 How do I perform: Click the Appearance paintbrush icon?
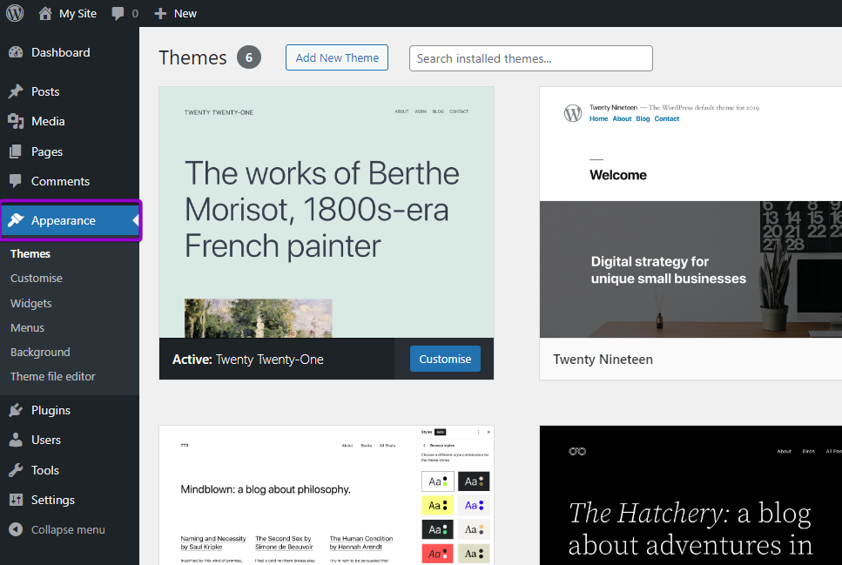pos(17,220)
